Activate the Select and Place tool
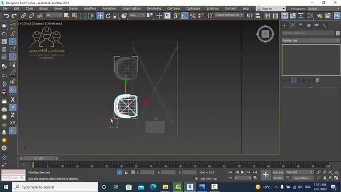The height and width of the screenshot is (192, 341). [124, 15]
